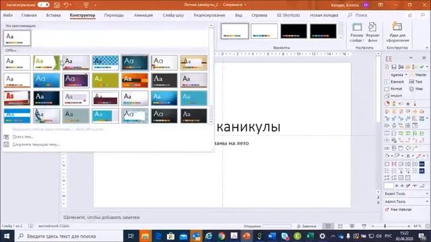Adjust the zoom slider handle
Viewport: 431px width, 242px height.
(385, 226)
